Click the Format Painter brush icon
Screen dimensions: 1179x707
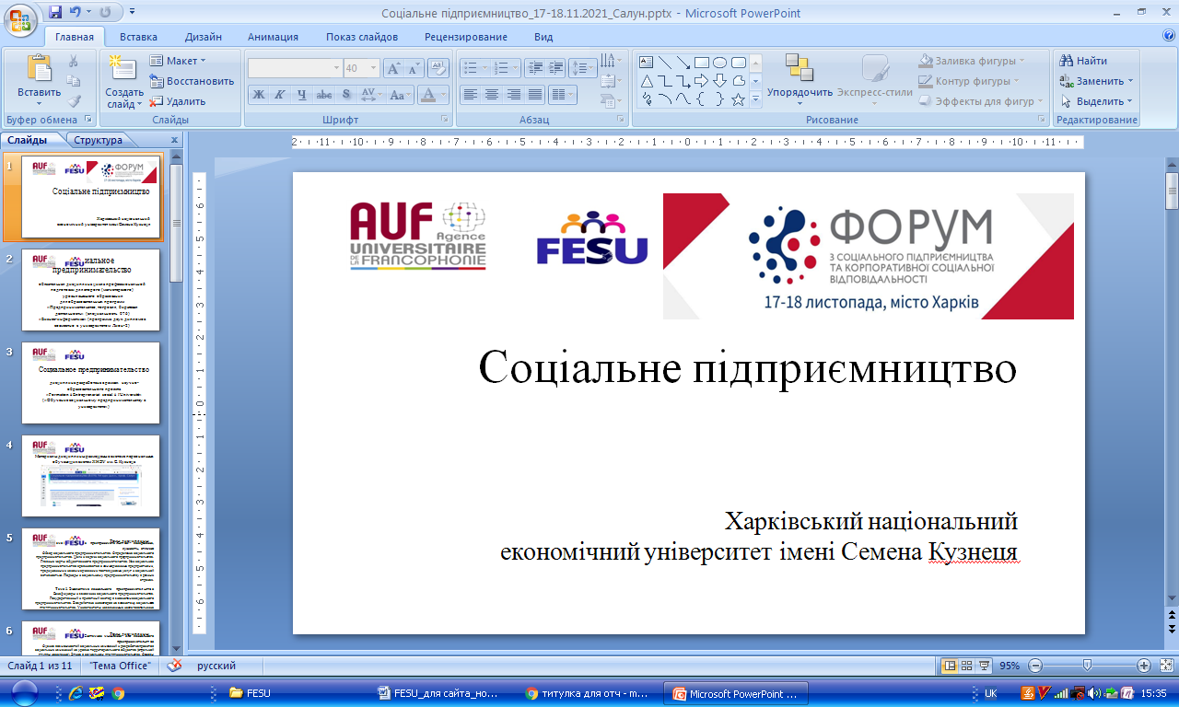coord(74,101)
